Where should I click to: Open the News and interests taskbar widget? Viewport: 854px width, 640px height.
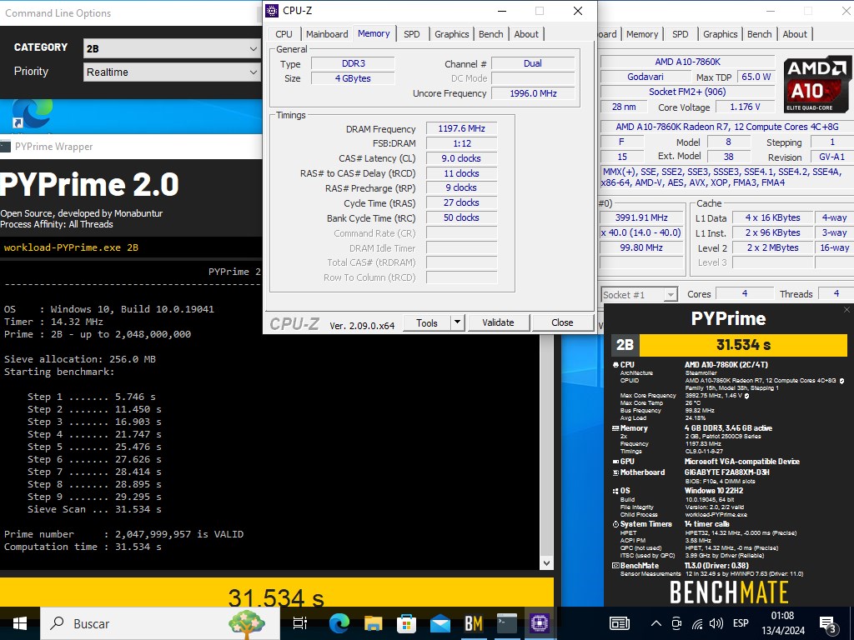[620, 623]
